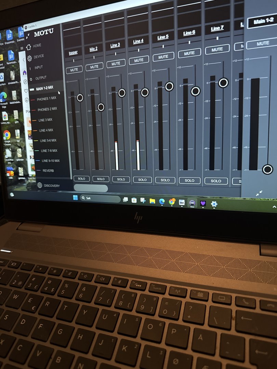Click the purple home icon in the background window
Image resolution: width=277 pixels, height=369 pixels.
click(25, 73)
